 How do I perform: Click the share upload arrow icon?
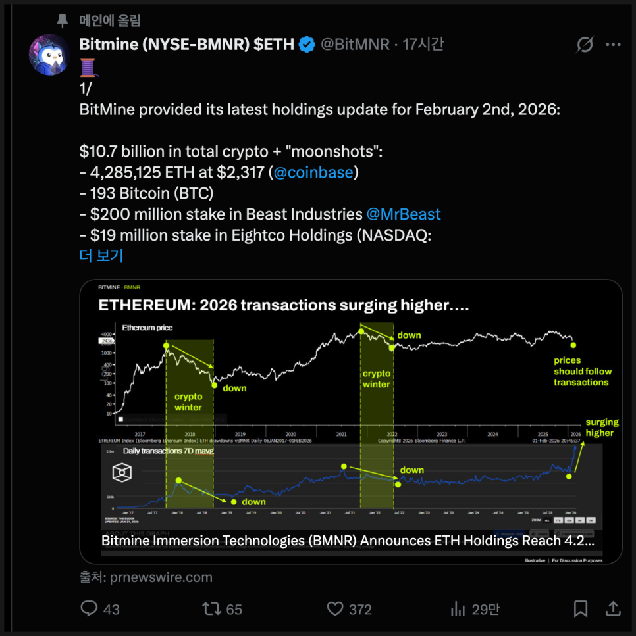click(612, 608)
